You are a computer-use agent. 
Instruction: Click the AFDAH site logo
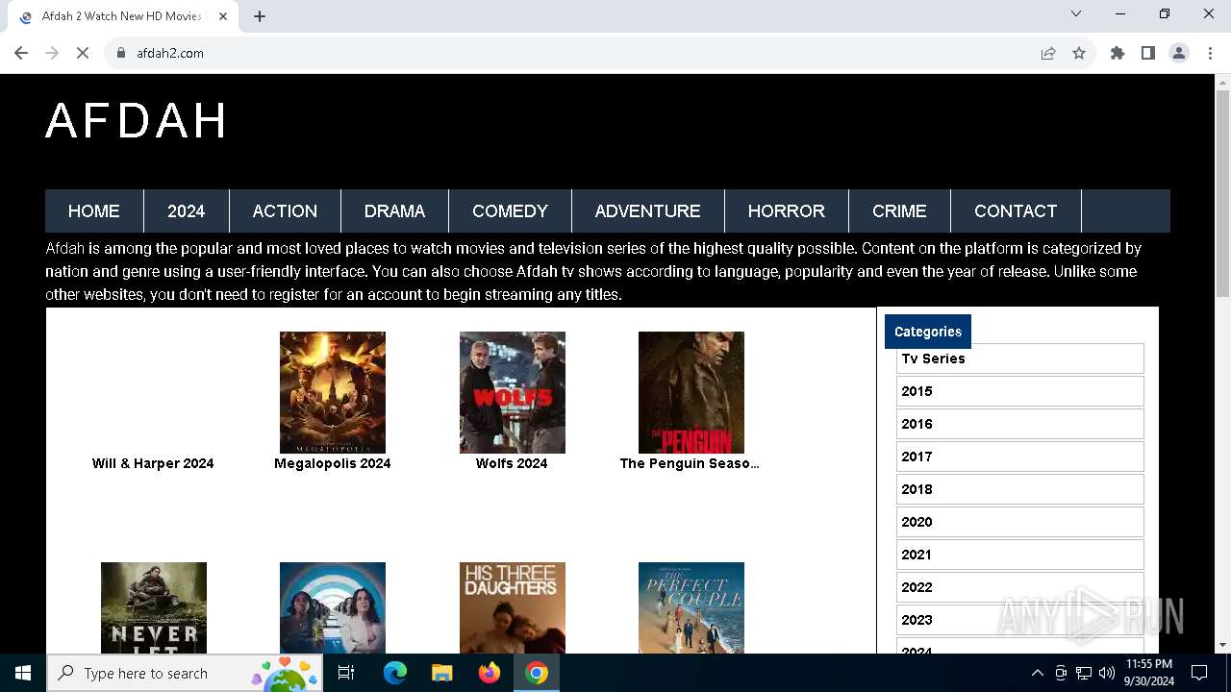point(137,121)
